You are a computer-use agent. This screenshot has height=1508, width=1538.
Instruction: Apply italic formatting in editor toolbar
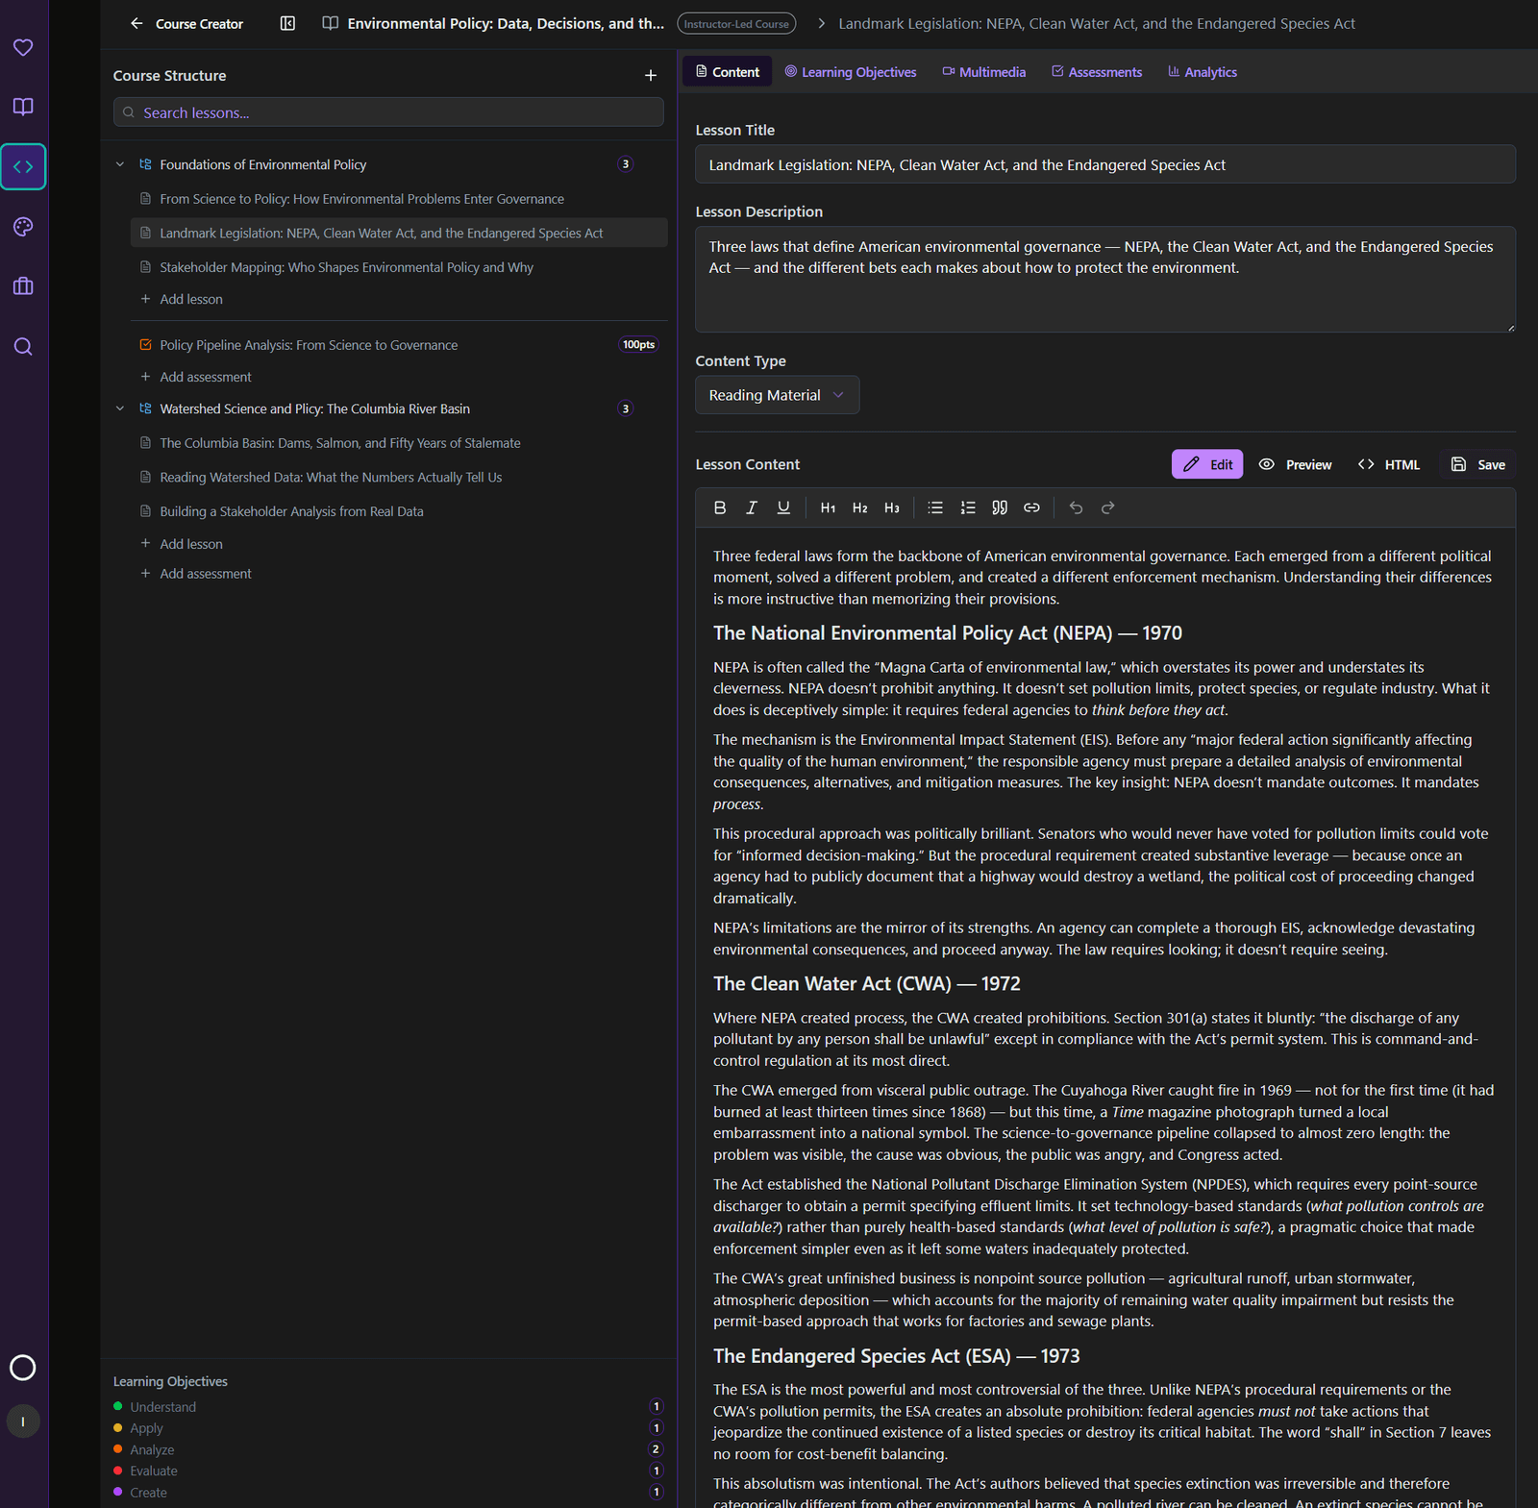(752, 507)
